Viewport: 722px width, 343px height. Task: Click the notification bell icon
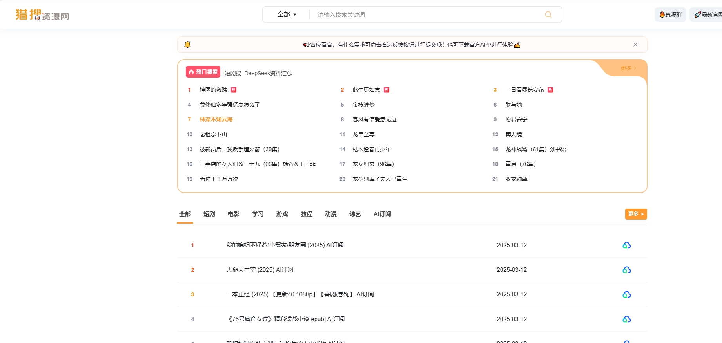[187, 44]
